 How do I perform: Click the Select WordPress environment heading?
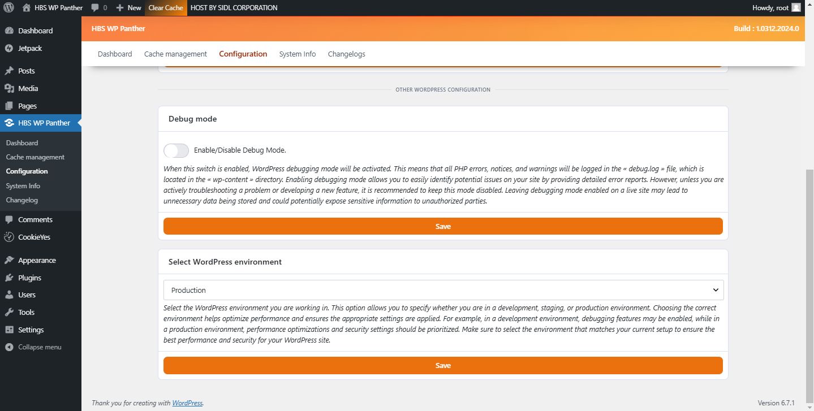point(225,262)
